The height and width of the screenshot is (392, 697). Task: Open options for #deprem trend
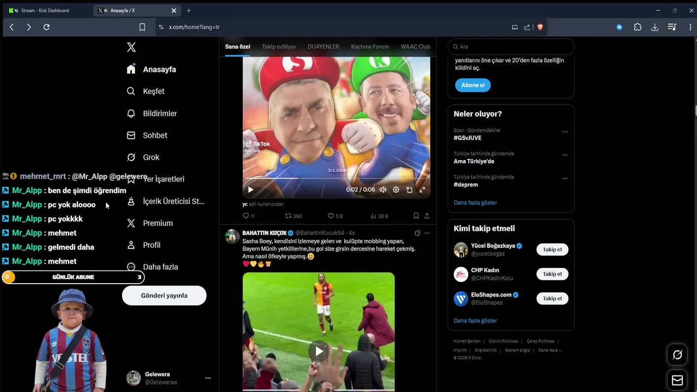click(565, 179)
